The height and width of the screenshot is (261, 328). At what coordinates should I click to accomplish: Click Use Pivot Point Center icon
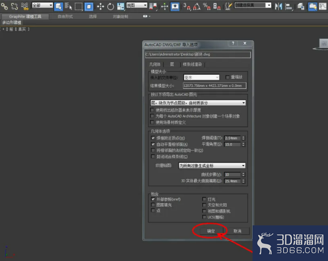[153, 7]
